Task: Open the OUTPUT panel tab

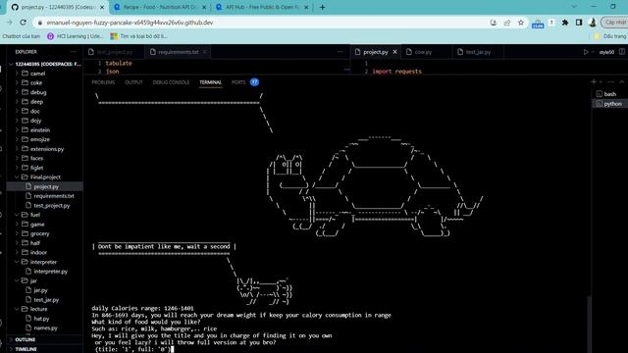Action: [133, 82]
